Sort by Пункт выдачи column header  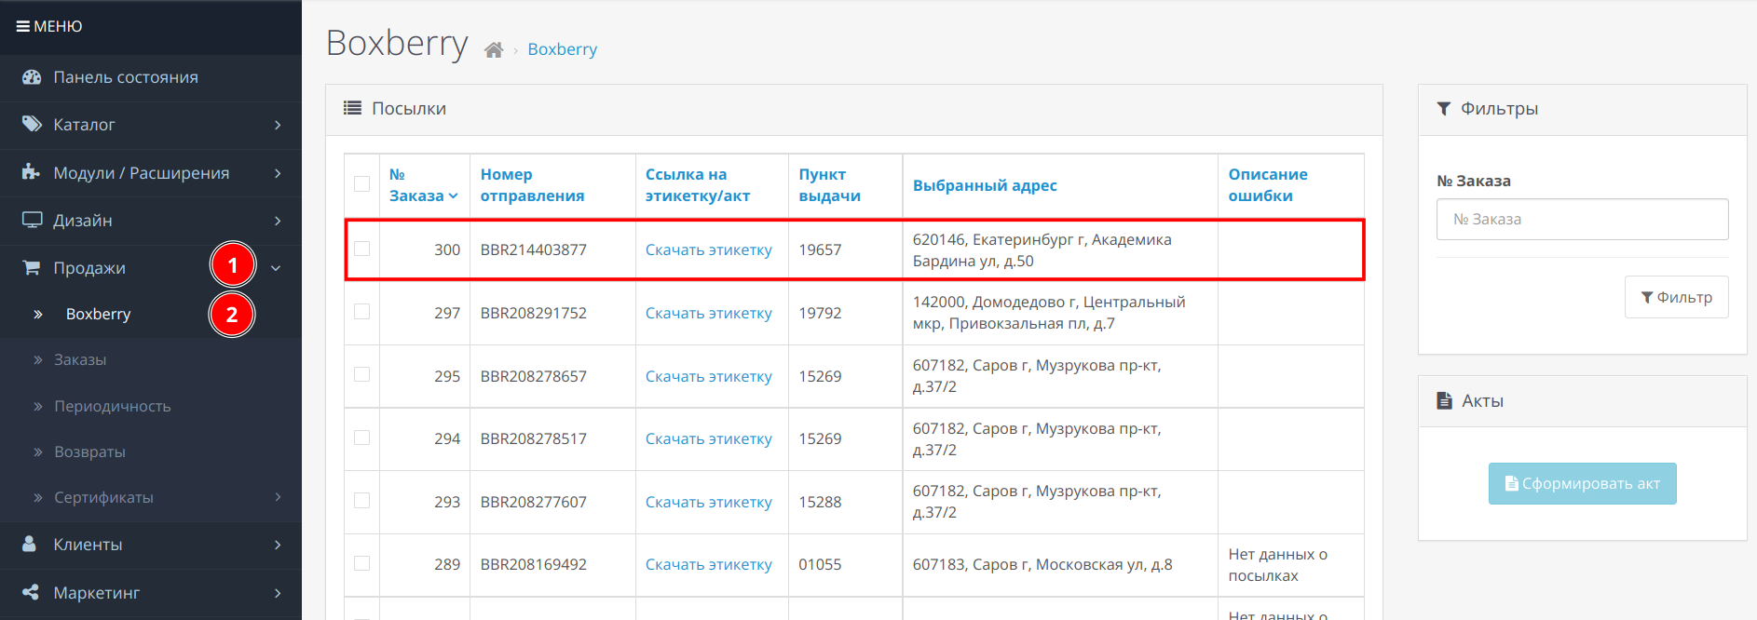coord(829,185)
